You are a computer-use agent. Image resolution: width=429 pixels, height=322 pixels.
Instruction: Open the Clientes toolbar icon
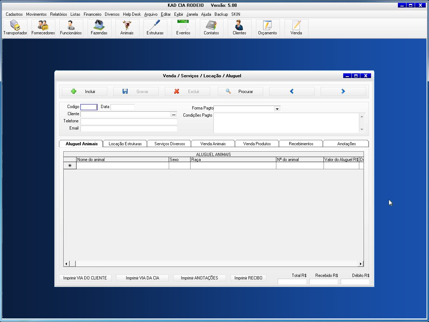(240, 28)
